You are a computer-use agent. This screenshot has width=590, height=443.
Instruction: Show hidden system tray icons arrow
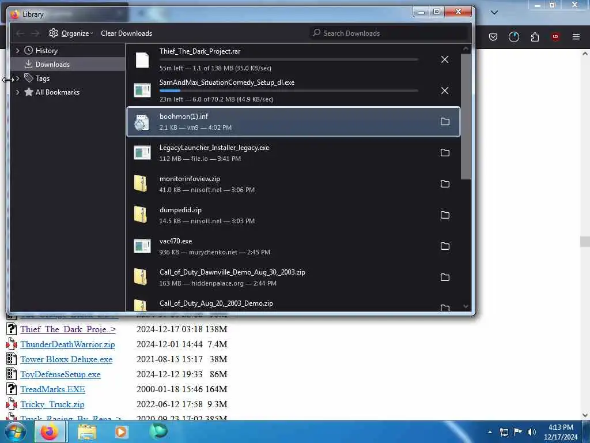(x=490, y=431)
